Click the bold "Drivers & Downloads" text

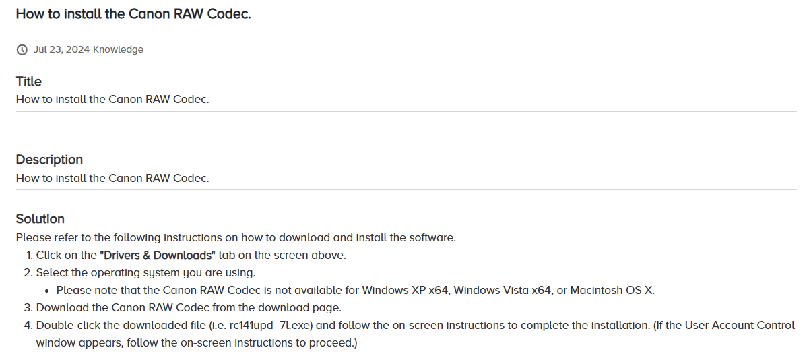[x=158, y=256]
